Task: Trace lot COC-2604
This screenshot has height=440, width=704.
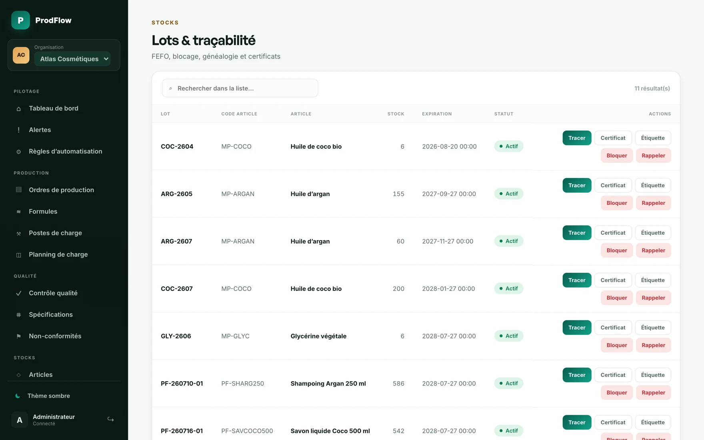Action: coord(577,138)
